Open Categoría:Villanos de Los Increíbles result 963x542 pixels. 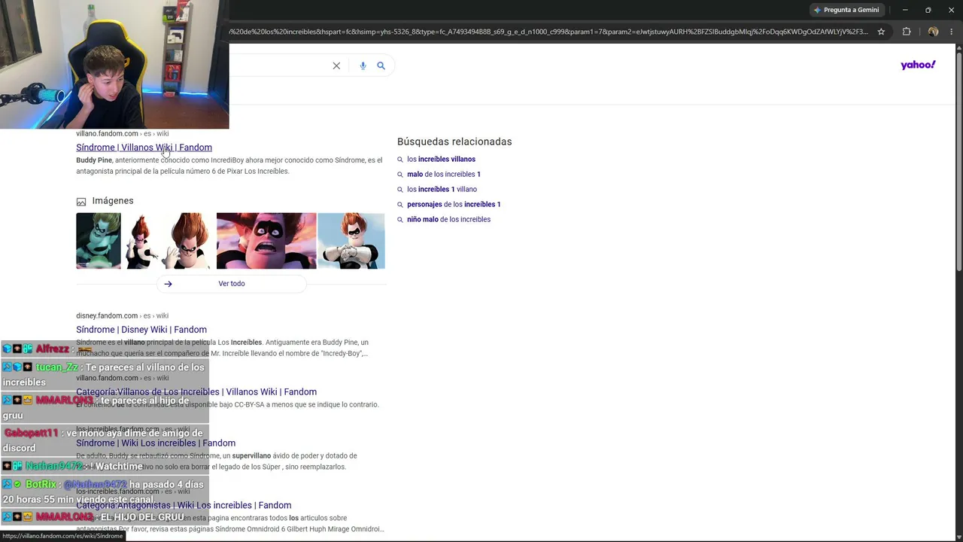[196, 392]
